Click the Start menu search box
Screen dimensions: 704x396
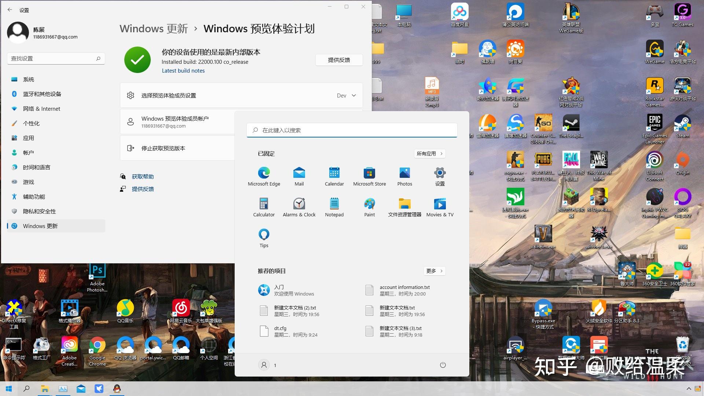(352, 130)
